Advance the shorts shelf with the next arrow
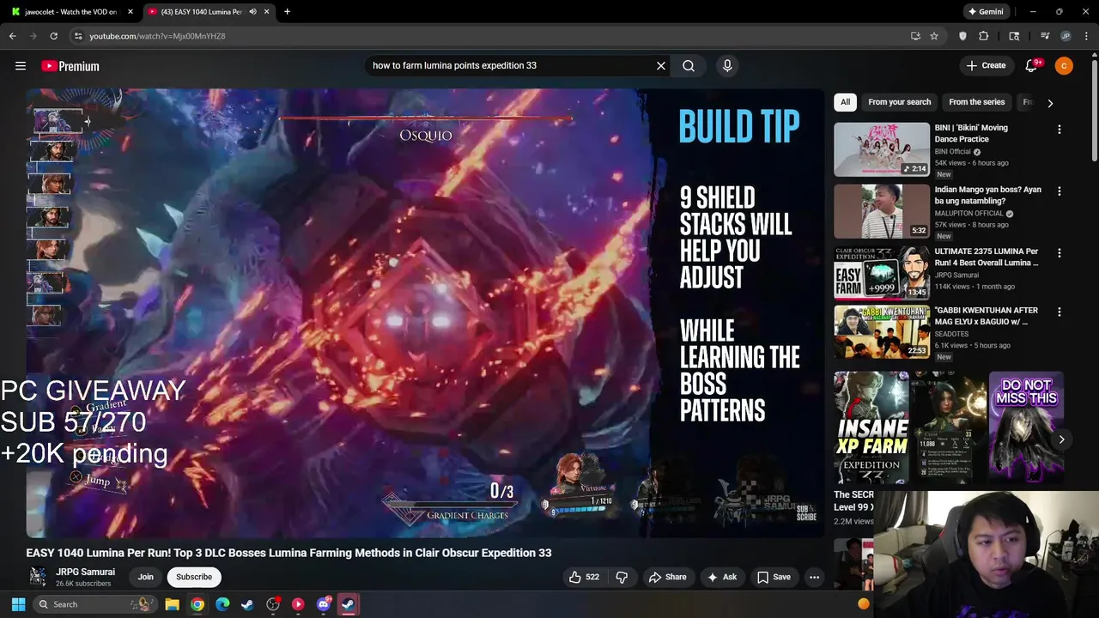The height and width of the screenshot is (618, 1099). point(1061,439)
